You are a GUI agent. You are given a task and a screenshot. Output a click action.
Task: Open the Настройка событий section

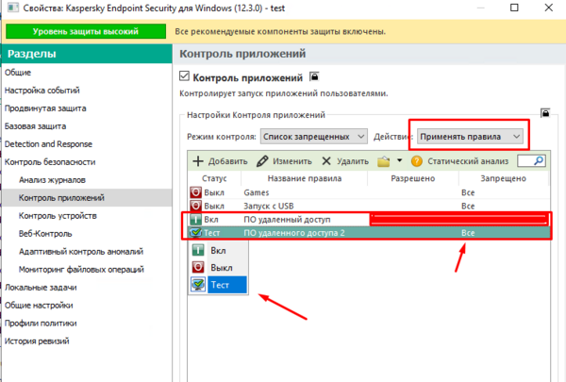42,91
